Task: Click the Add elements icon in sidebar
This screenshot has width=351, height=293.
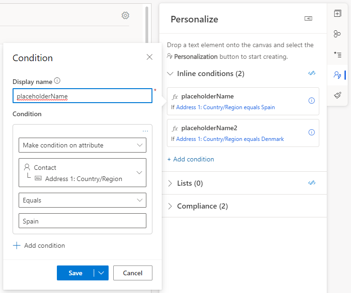Action: 337,14
